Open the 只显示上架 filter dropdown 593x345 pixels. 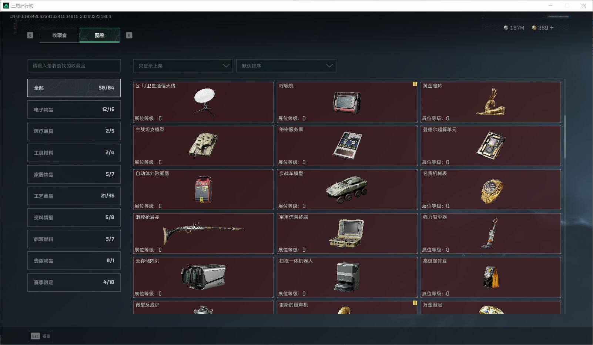(x=182, y=66)
